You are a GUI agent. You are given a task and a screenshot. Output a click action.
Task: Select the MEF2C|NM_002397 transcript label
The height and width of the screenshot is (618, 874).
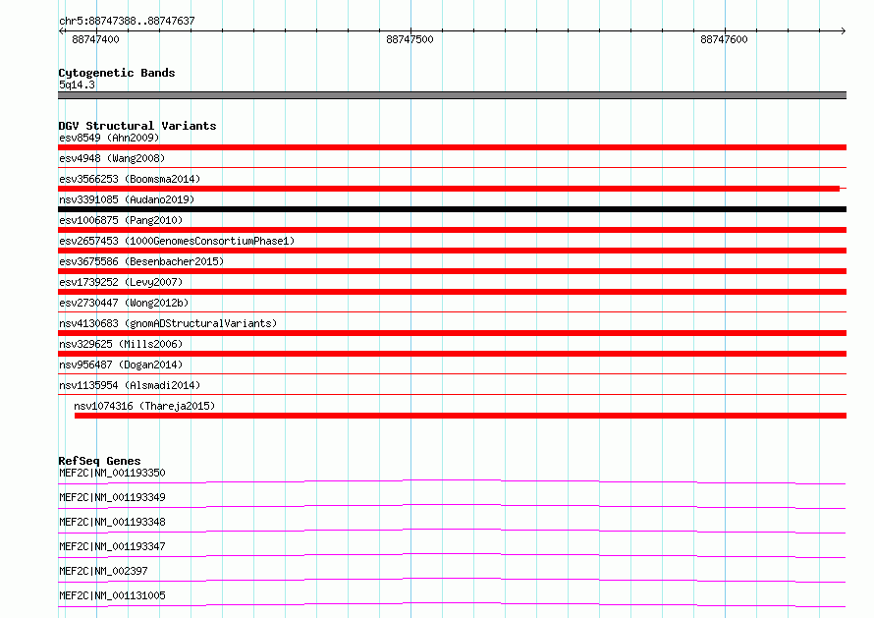[x=103, y=571]
